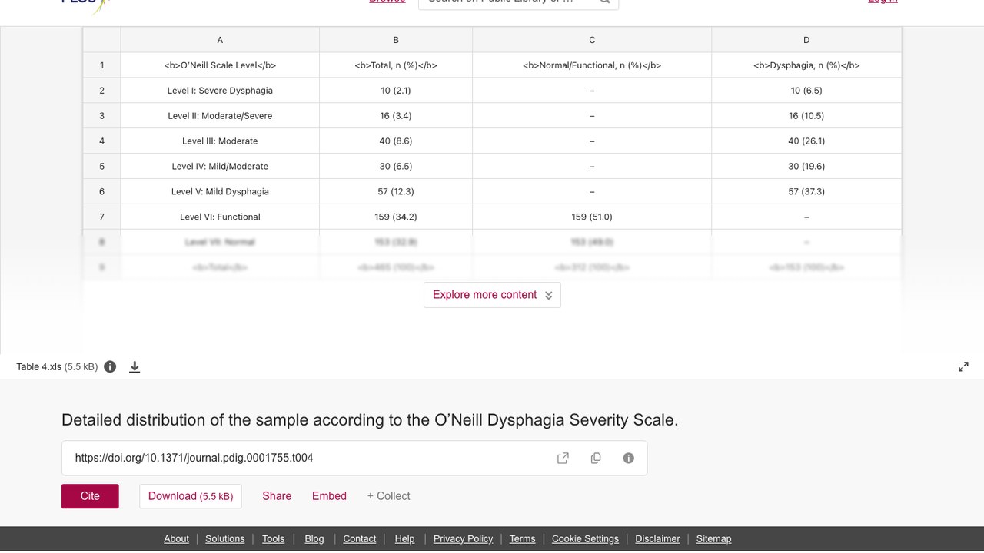984x553 pixels.
Task: Copy the DOI link icon
Action: [x=596, y=458]
